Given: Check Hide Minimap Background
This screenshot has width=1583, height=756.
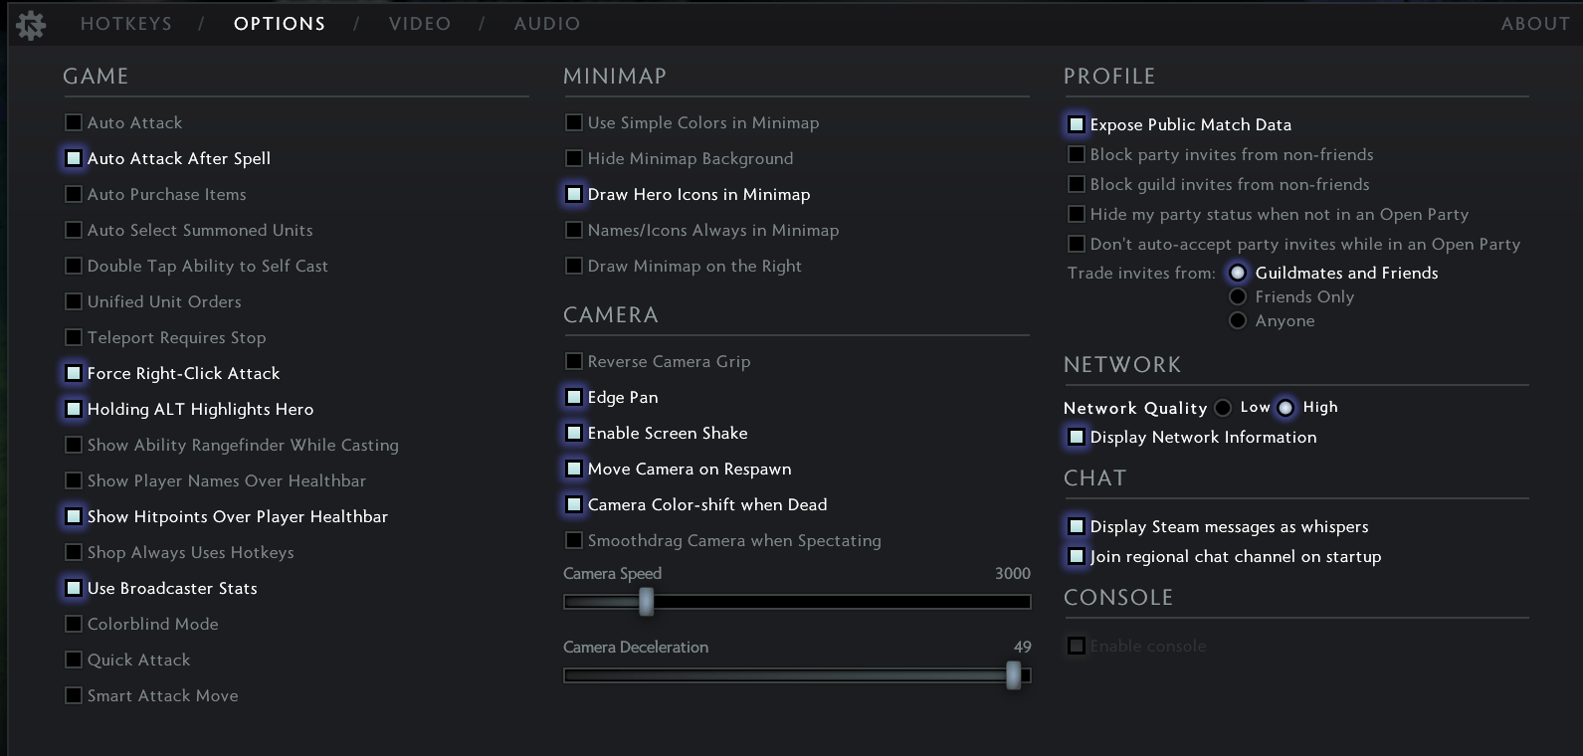Looking at the screenshot, I should [x=574, y=158].
